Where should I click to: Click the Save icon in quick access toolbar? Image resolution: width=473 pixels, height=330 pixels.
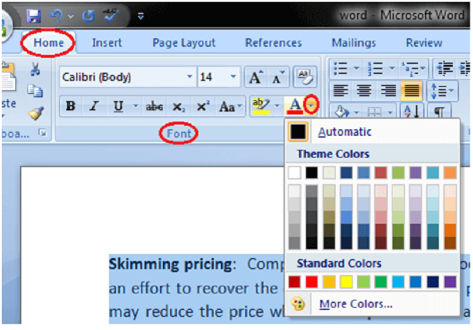click(x=34, y=15)
